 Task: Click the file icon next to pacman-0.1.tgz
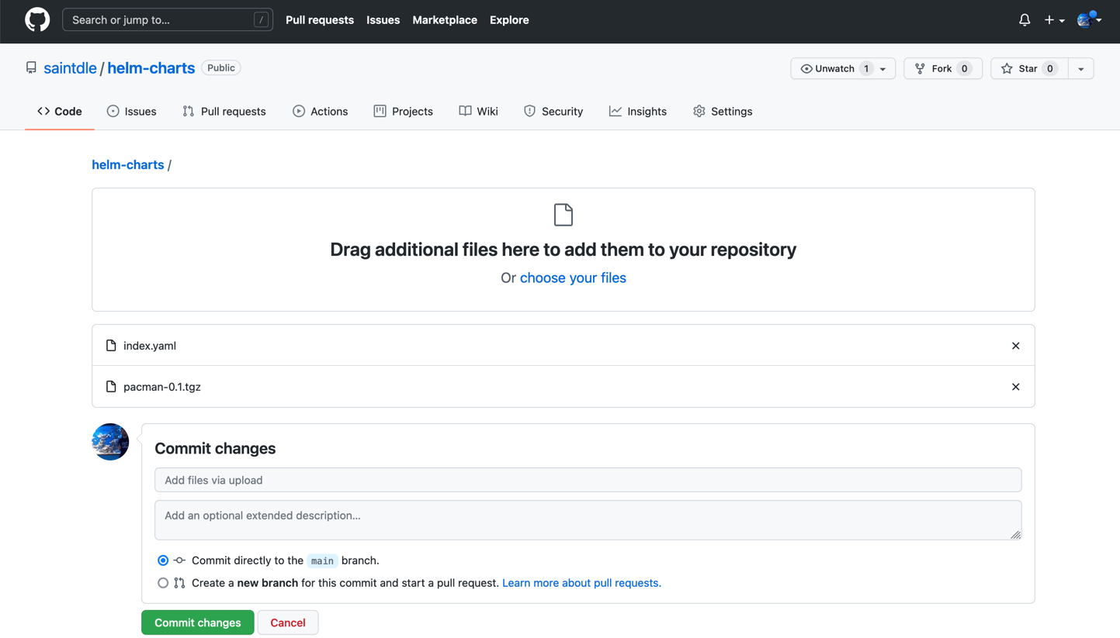[111, 387]
